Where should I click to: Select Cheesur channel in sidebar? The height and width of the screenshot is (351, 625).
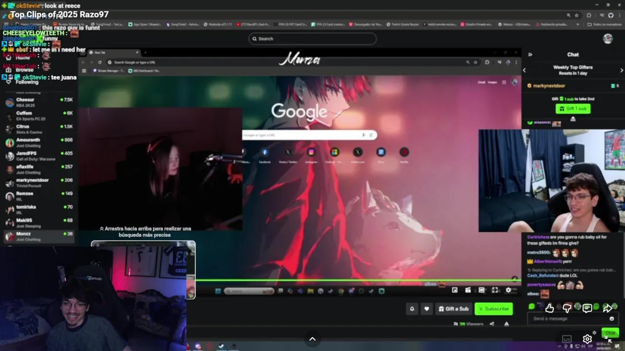point(39,102)
